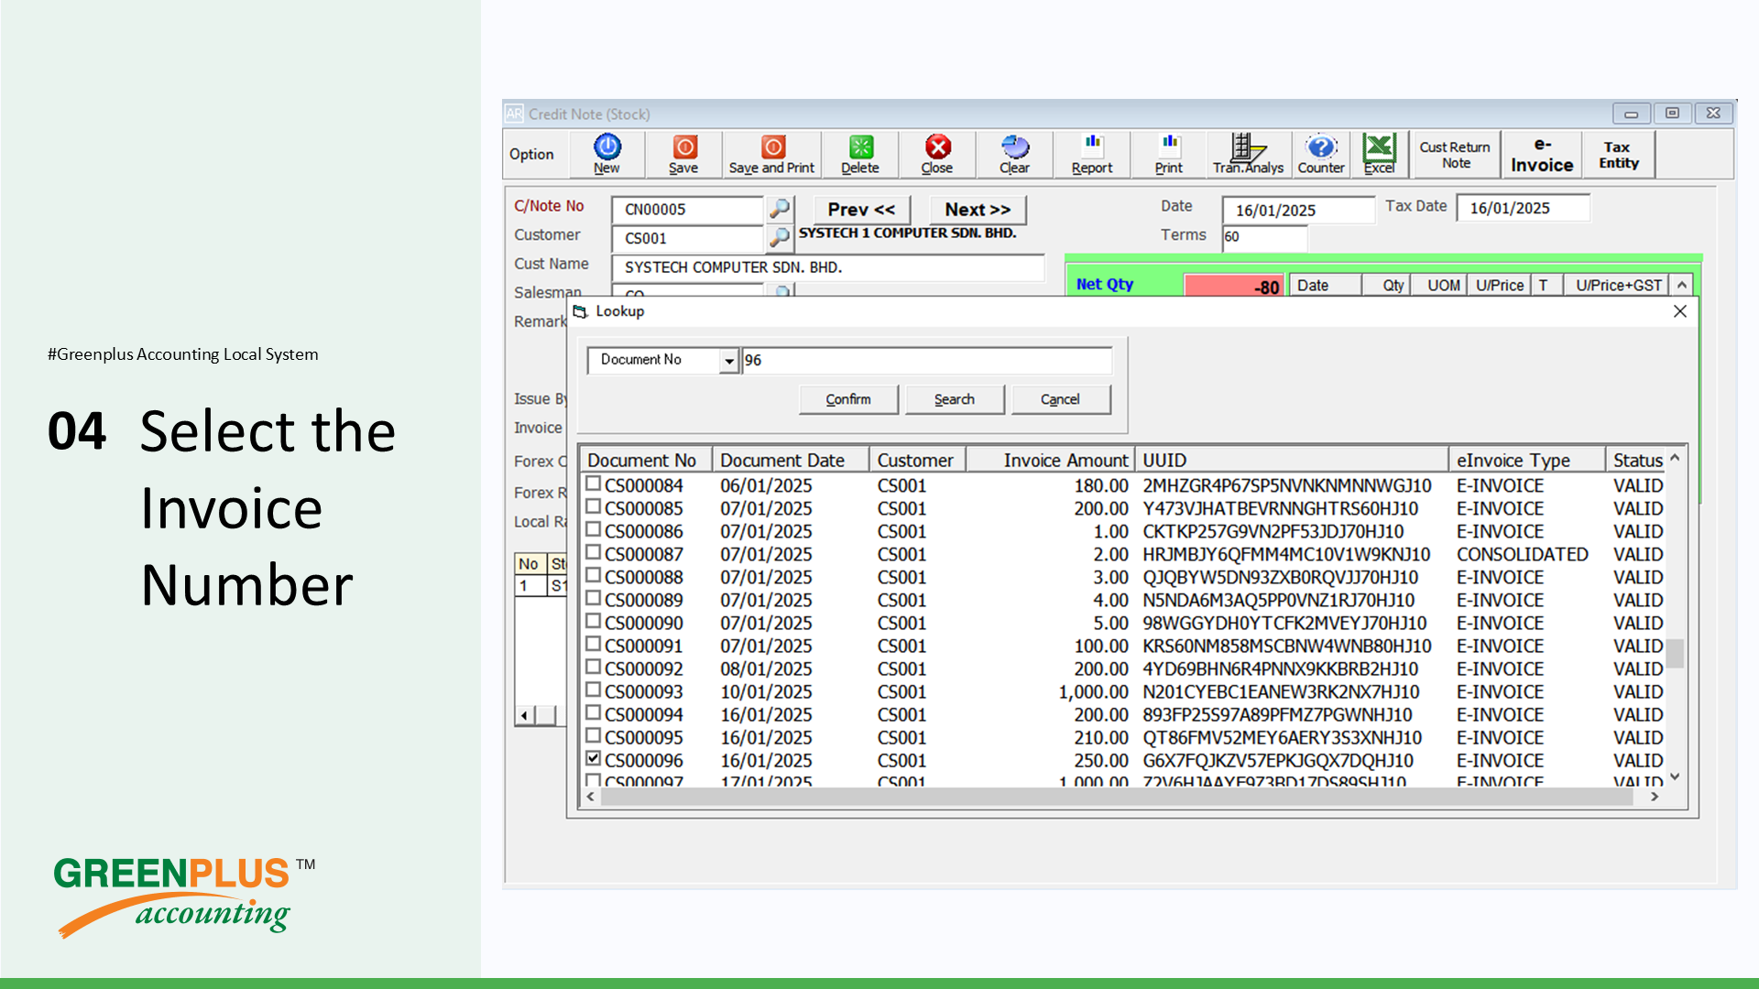Click the CONSOLIDATED type cell for CS000087
This screenshot has width=1759, height=989.
1523,554
